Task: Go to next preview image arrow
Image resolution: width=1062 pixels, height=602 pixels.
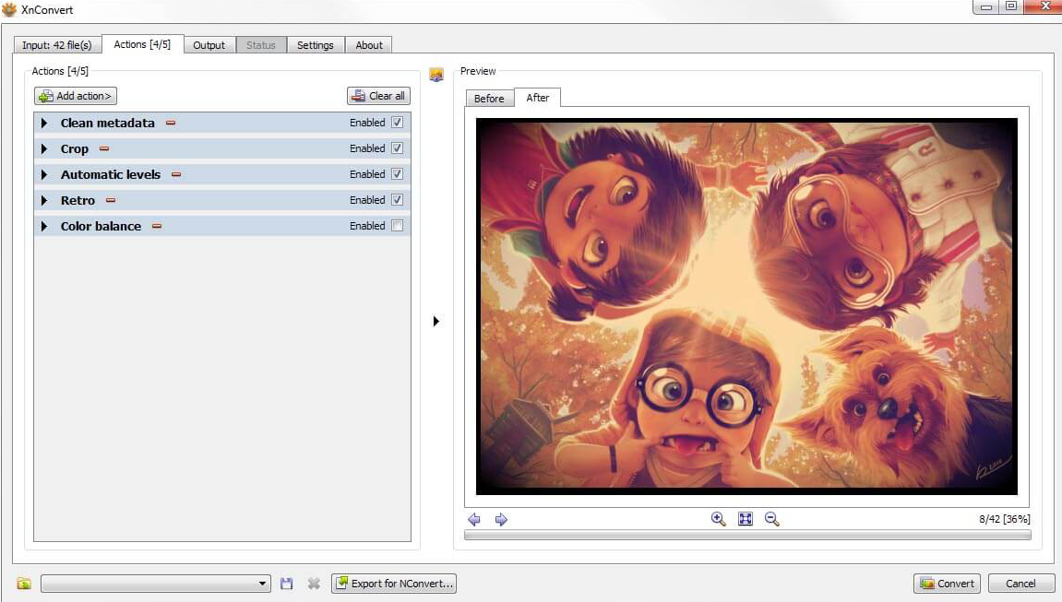Action: [501, 520]
